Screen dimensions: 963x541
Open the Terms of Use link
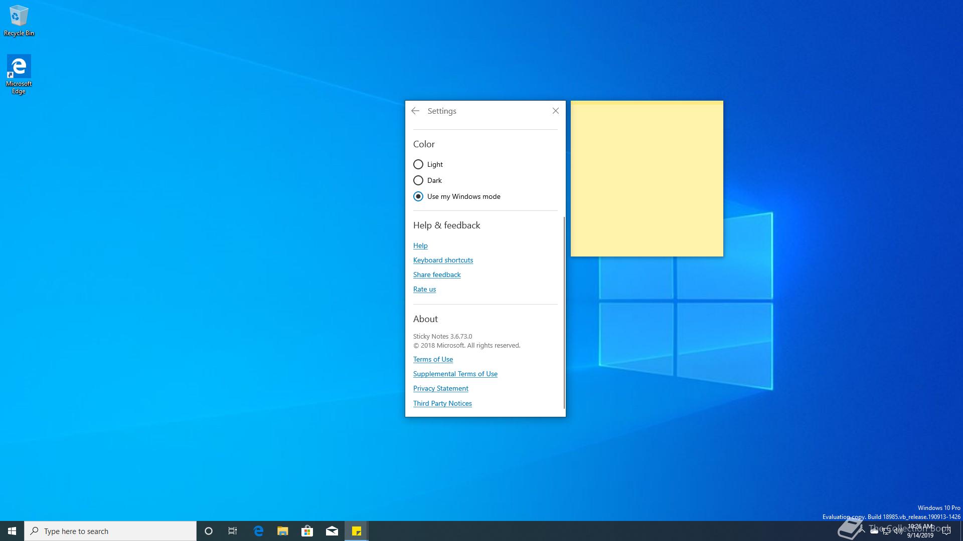[433, 359]
